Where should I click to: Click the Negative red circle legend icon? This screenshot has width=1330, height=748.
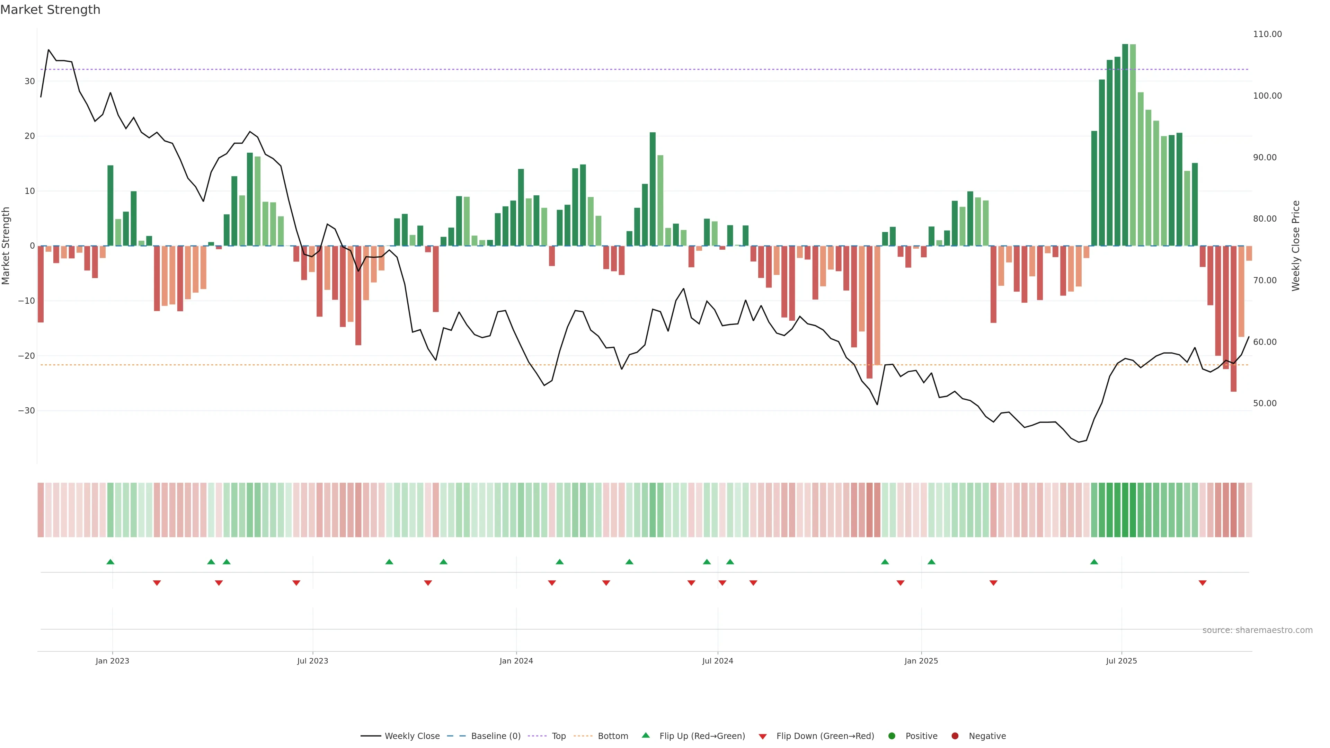955,736
